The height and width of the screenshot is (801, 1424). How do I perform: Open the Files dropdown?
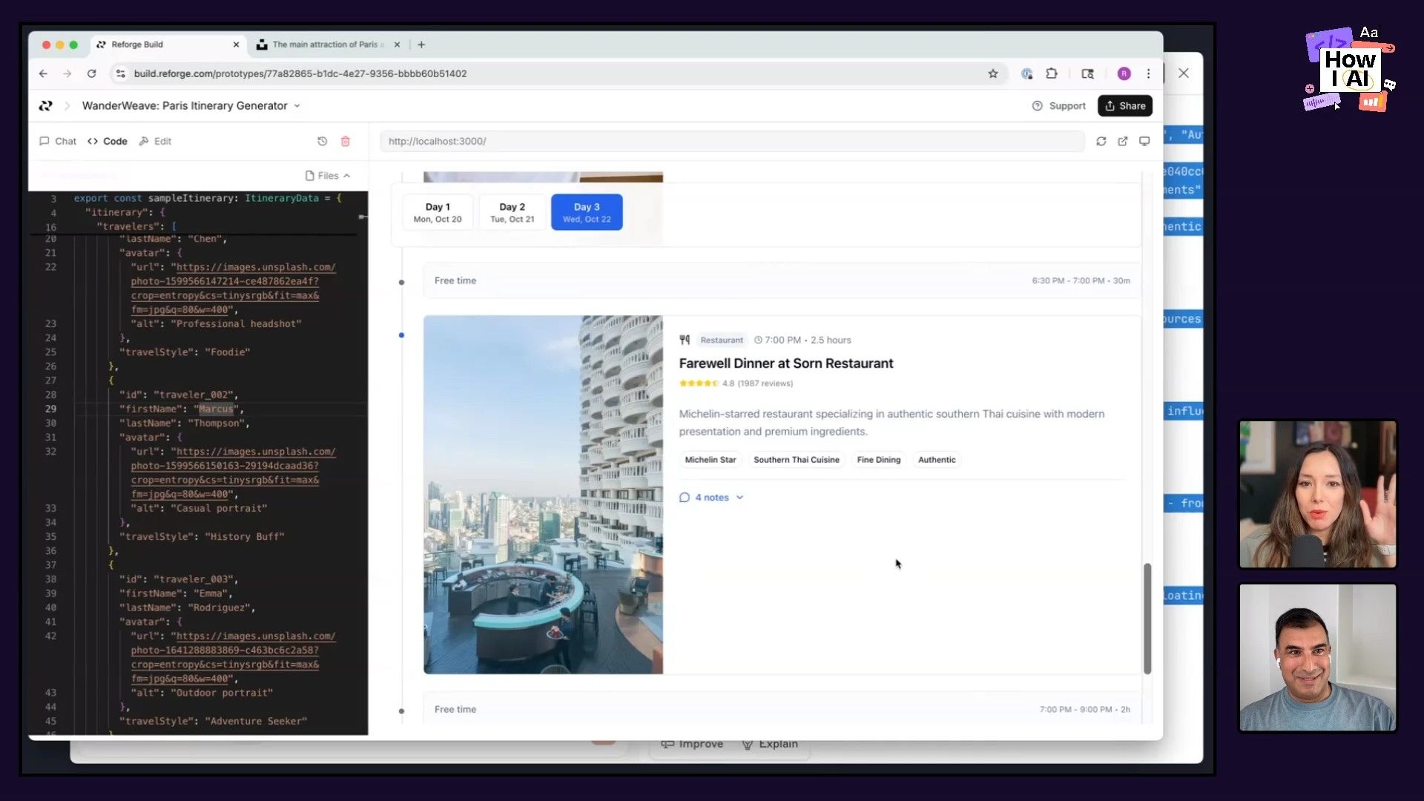[328, 176]
